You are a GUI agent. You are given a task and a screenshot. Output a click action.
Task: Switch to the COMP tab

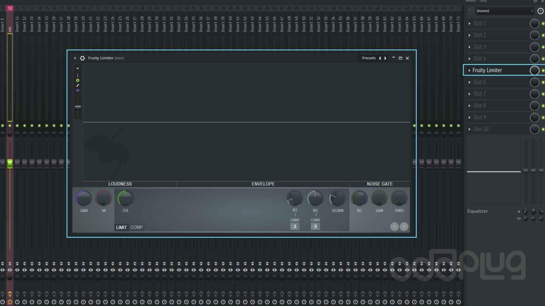137,227
